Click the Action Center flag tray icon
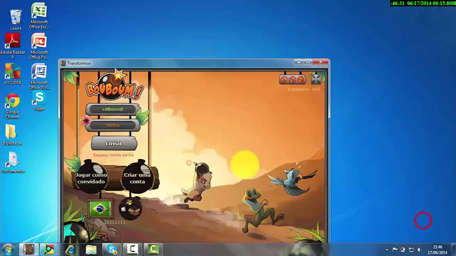This screenshot has height=256, width=456. [395, 250]
